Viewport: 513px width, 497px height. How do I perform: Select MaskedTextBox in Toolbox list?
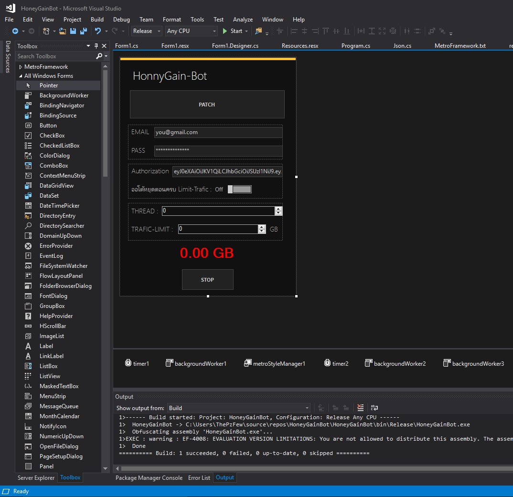58,386
